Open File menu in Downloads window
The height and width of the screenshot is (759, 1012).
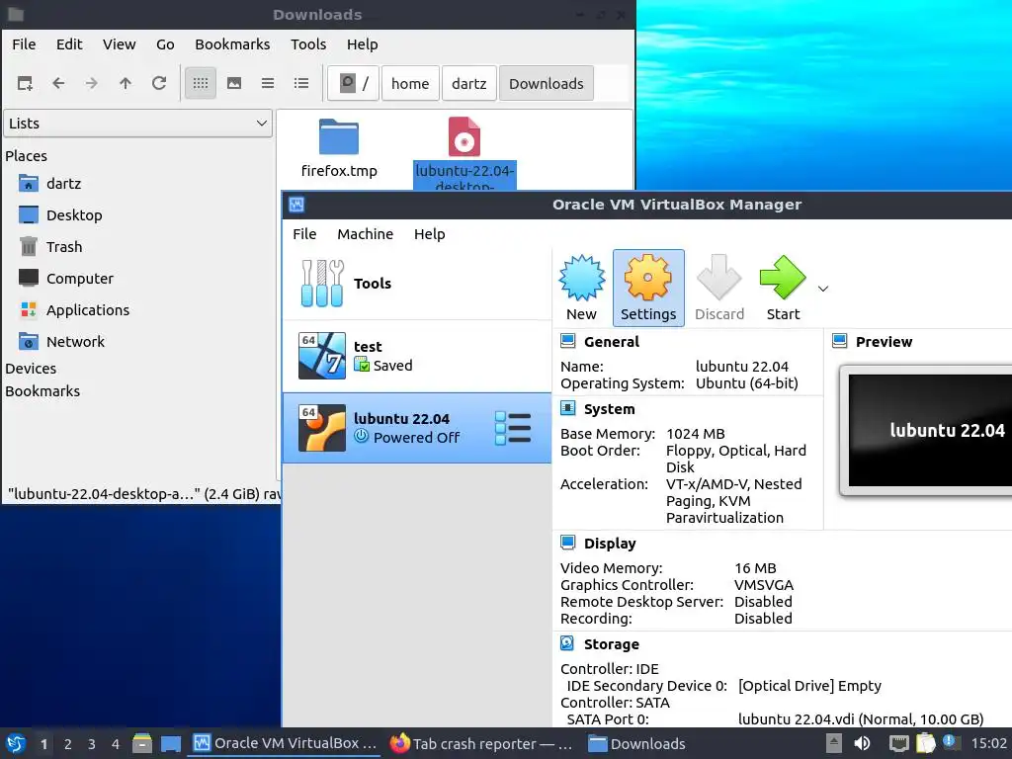click(24, 43)
